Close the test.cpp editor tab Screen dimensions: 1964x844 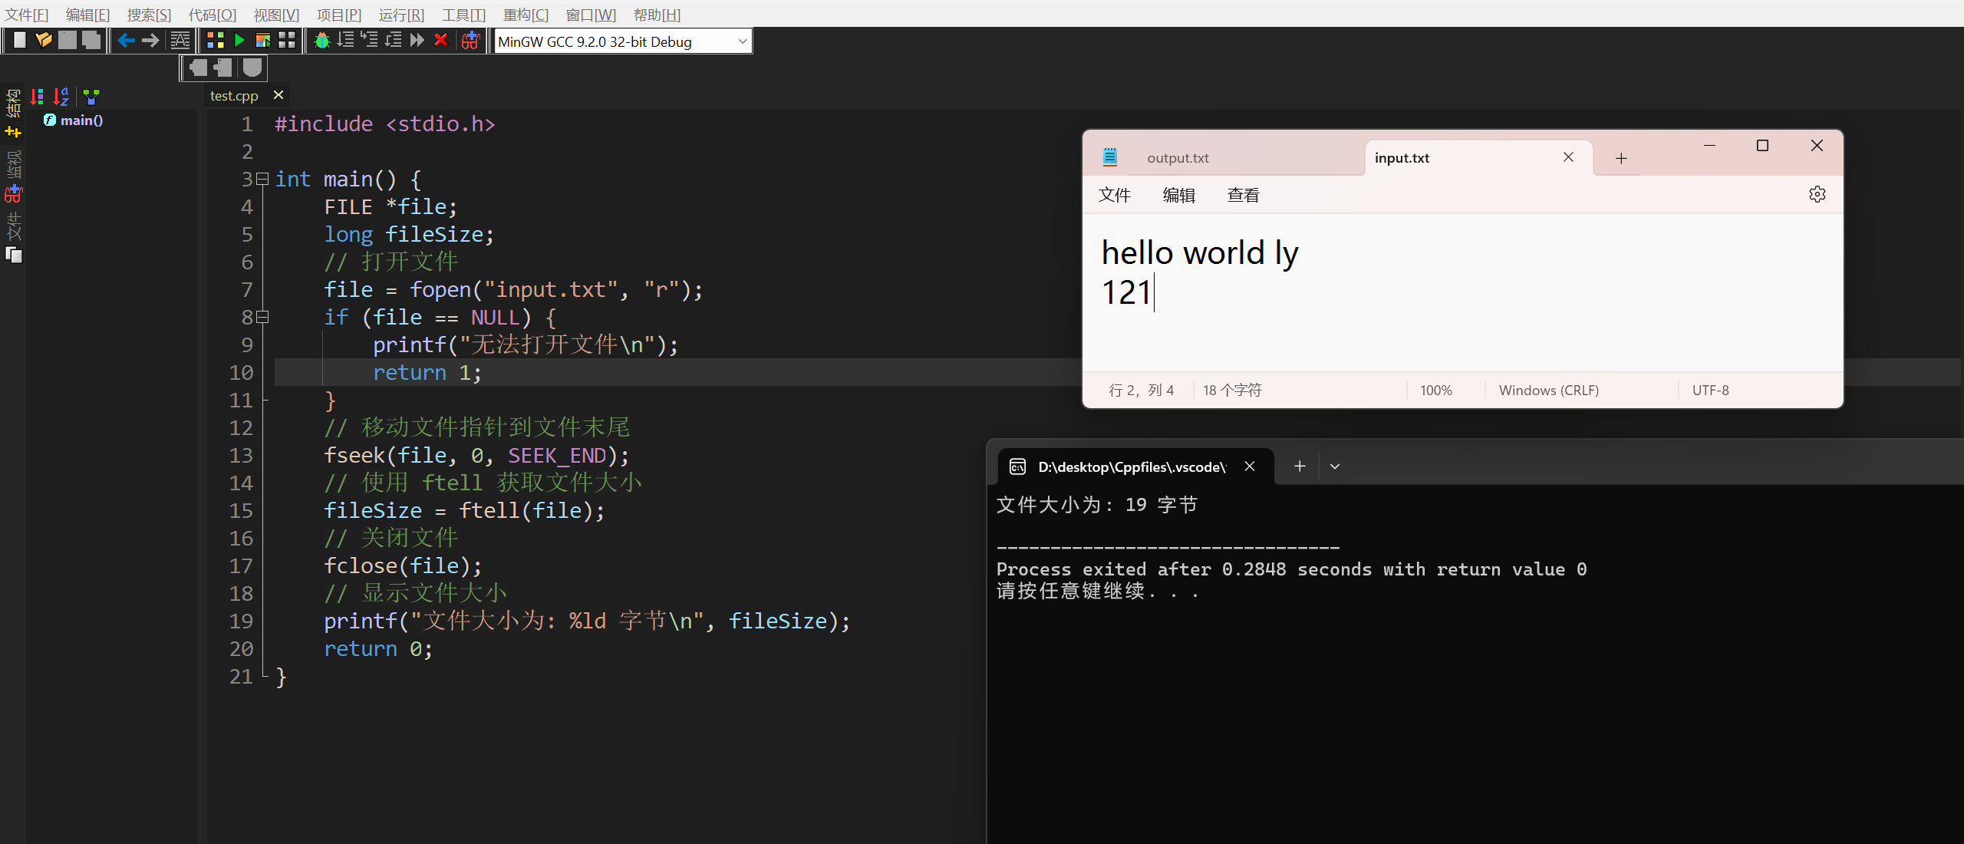pyautogui.click(x=278, y=94)
